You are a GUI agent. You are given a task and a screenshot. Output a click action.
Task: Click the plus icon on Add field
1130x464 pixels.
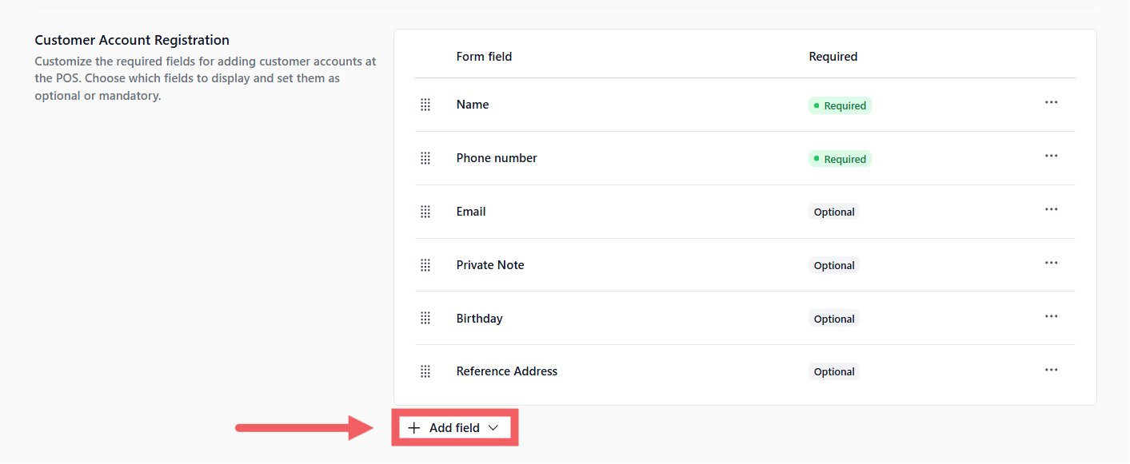coord(413,428)
